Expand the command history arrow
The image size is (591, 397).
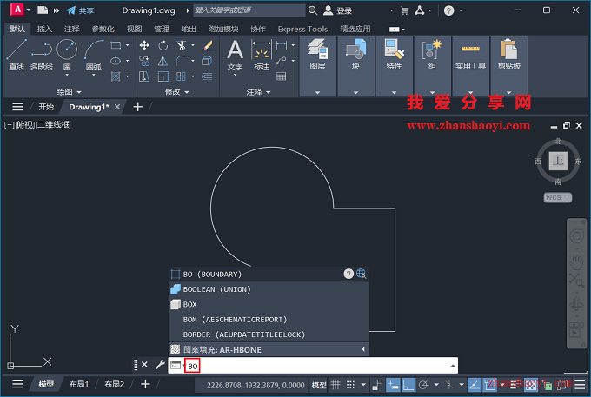[x=453, y=366]
